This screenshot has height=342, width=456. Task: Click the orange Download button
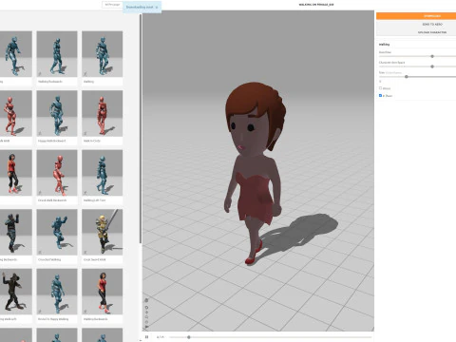pos(416,16)
